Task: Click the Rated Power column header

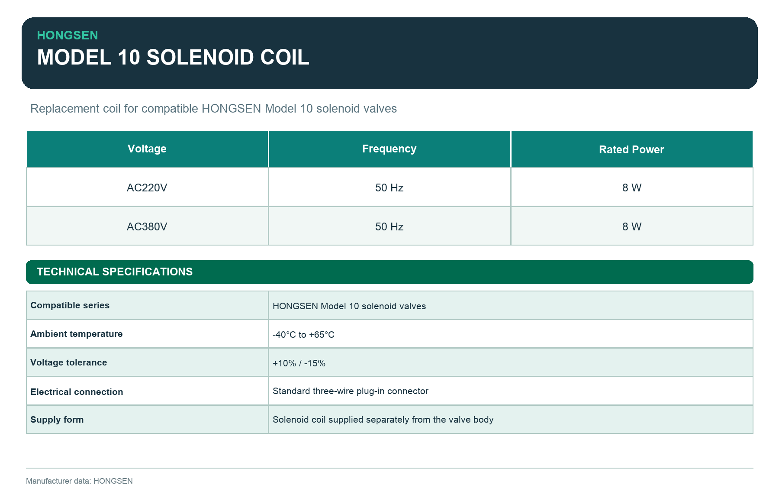Action: pyautogui.click(x=632, y=149)
